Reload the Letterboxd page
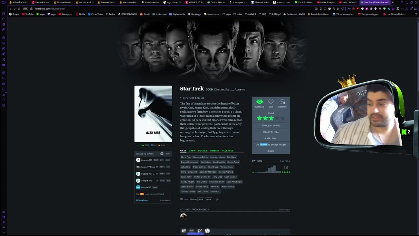The width and height of the screenshot is (419, 236). 19,9
